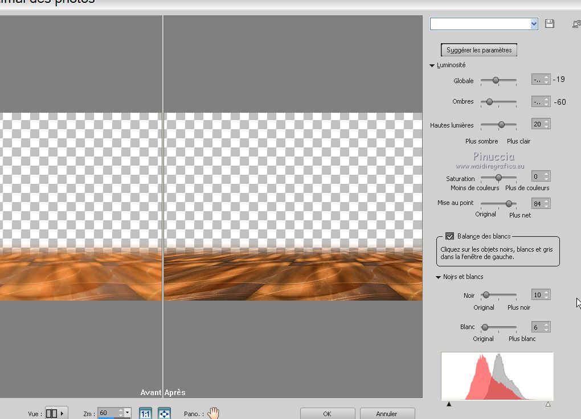Uncheck the Balance des blancs checkbox

point(449,236)
